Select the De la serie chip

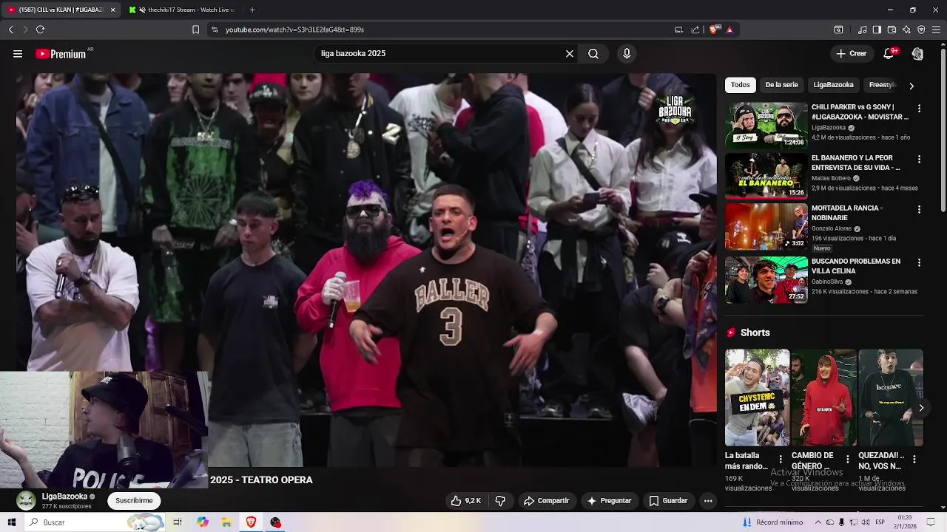tap(781, 85)
